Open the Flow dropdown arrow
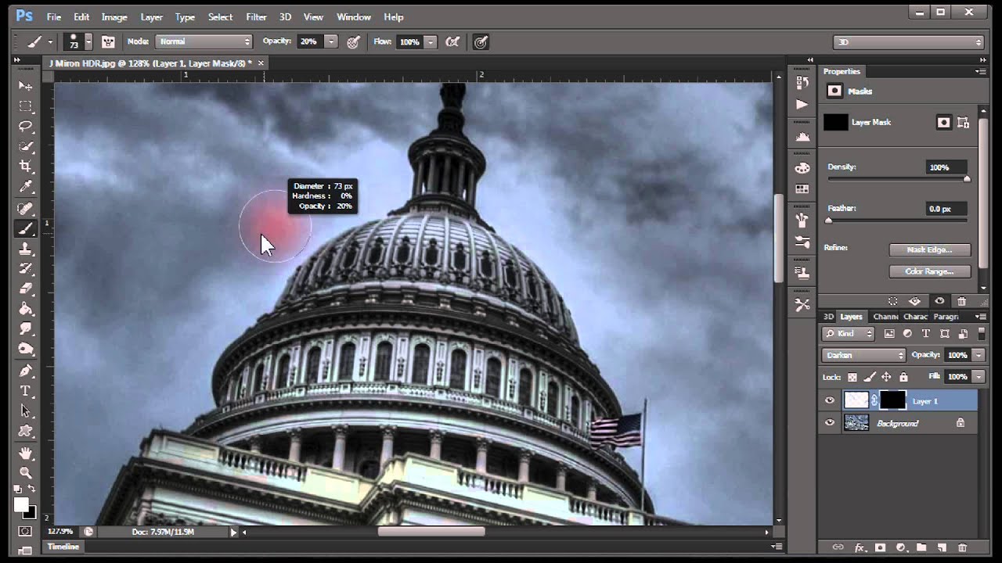Image resolution: width=1002 pixels, height=563 pixels. coord(430,41)
